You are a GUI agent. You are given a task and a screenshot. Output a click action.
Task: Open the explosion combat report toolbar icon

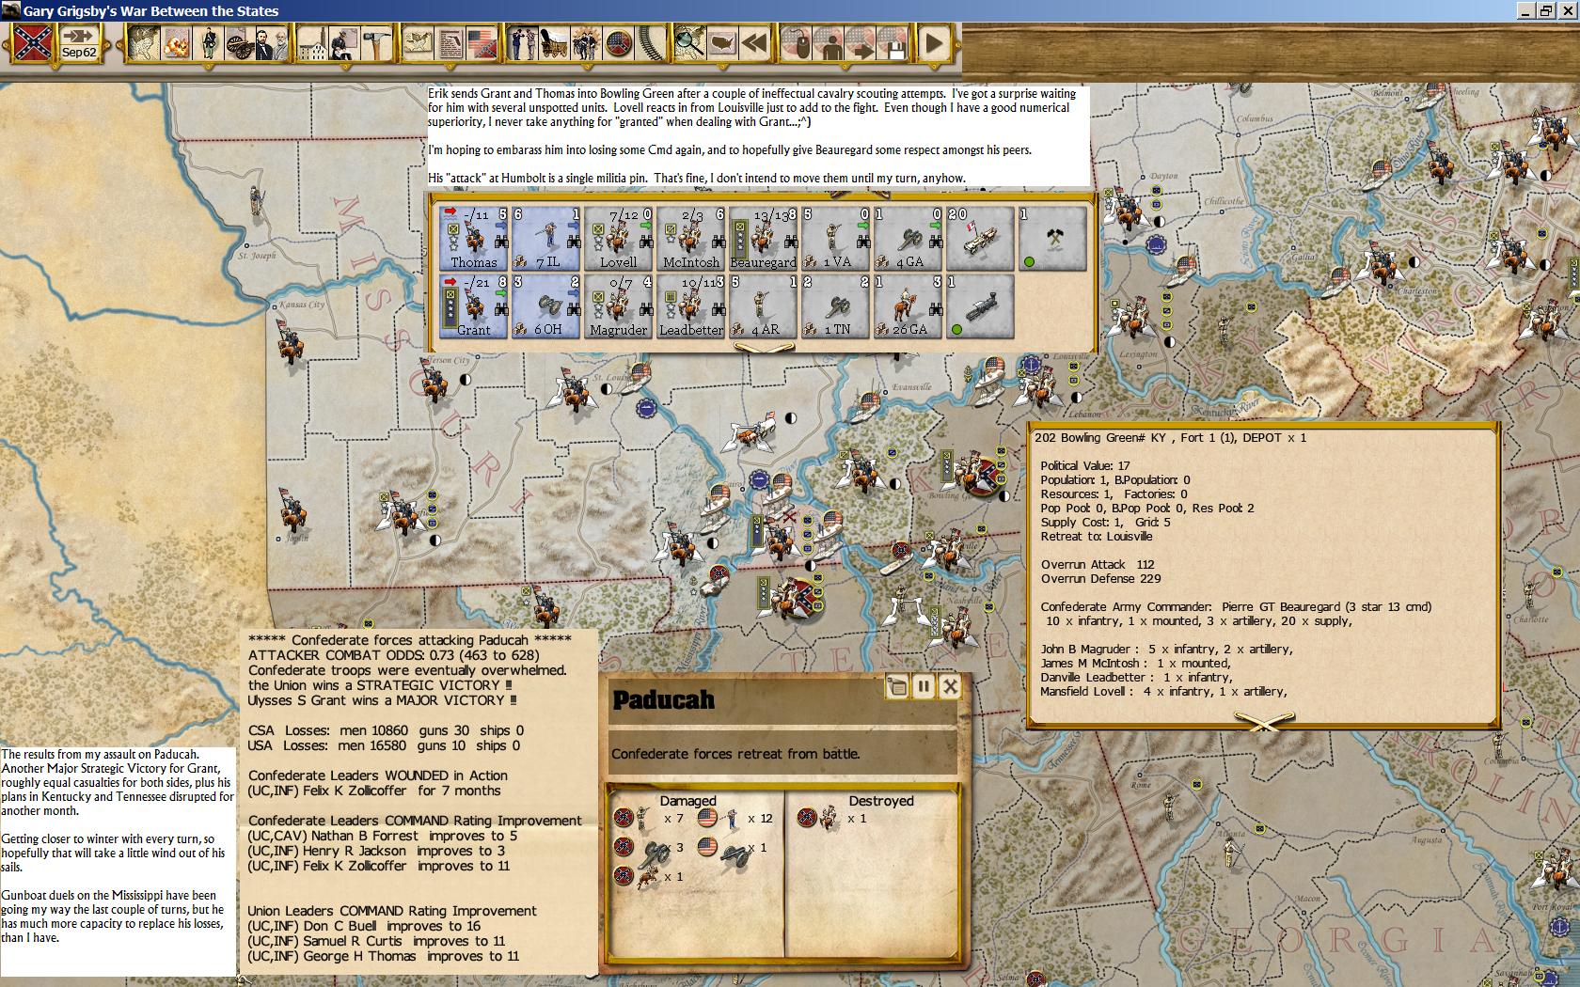pos(176,43)
